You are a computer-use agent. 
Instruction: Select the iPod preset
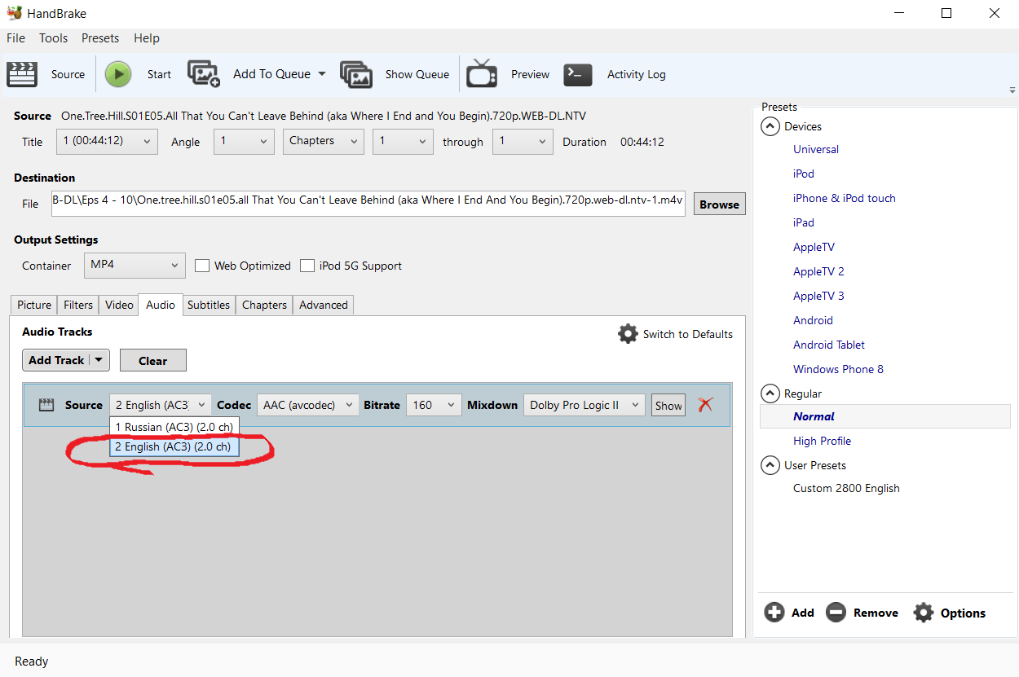pos(804,174)
